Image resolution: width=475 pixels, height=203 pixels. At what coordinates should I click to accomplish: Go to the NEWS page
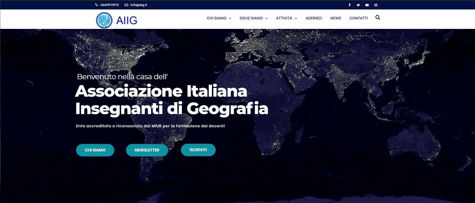click(x=336, y=18)
